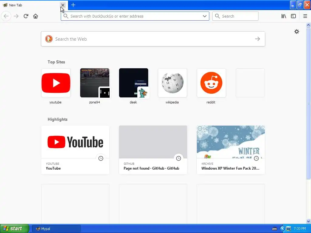
Task: Open the youtube top site tile
Action: pos(56,83)
